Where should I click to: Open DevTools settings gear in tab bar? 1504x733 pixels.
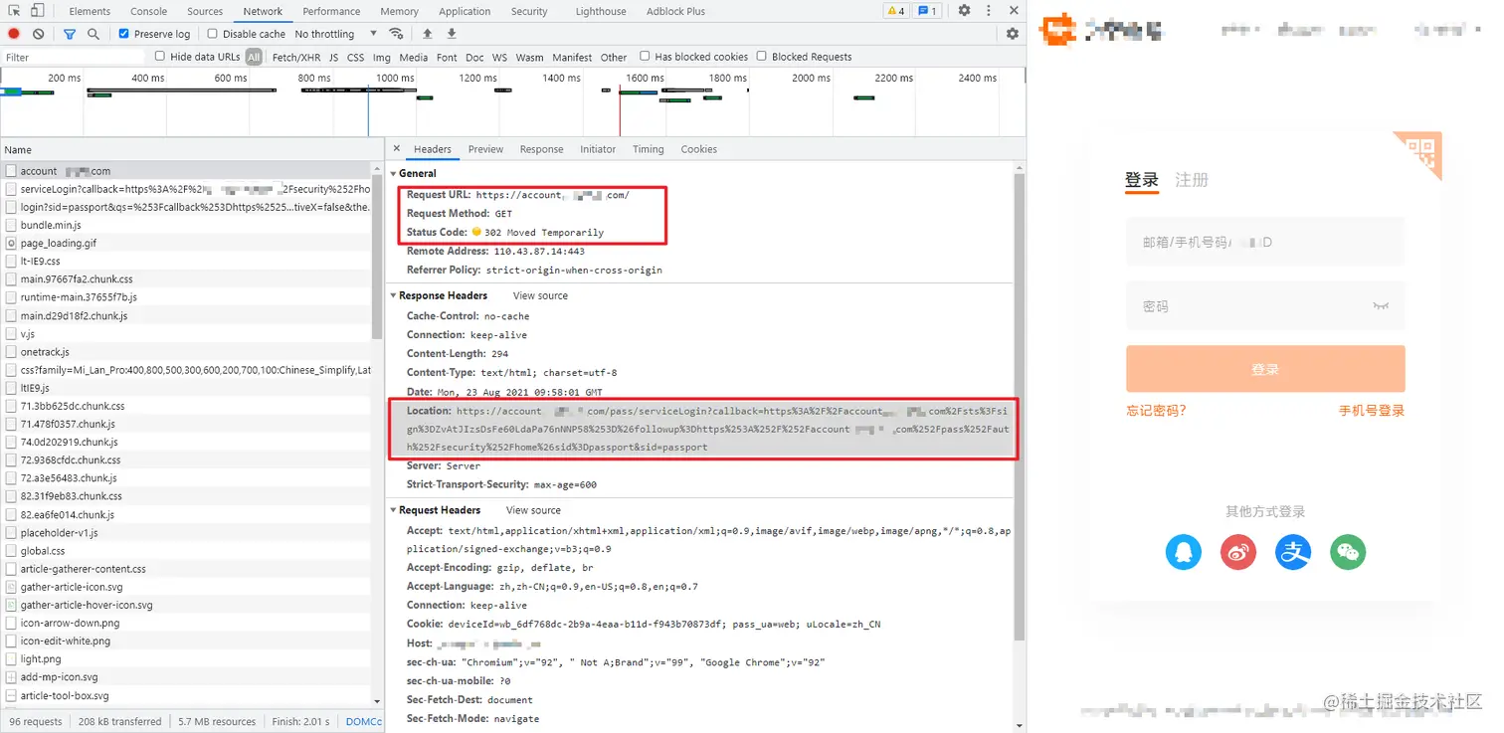pyautogui.click(x=964, y=11)
